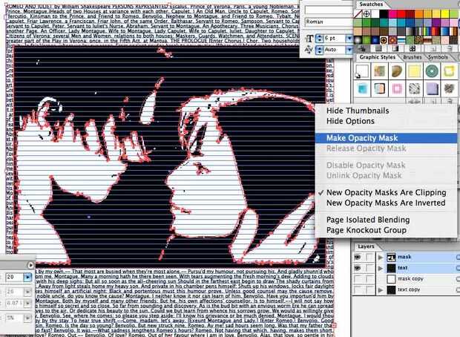Apply the Default Graphic Style thumbnail
The height and width of the screenshot is (337, 460).
[x=361, y=71]
